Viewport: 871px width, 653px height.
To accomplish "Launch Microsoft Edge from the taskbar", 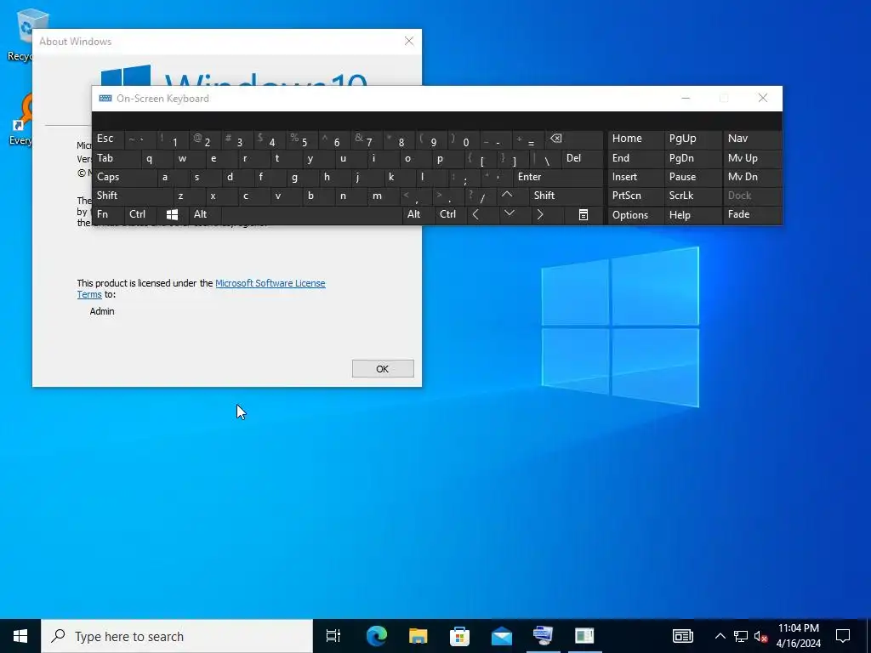I will pos(376,636).
